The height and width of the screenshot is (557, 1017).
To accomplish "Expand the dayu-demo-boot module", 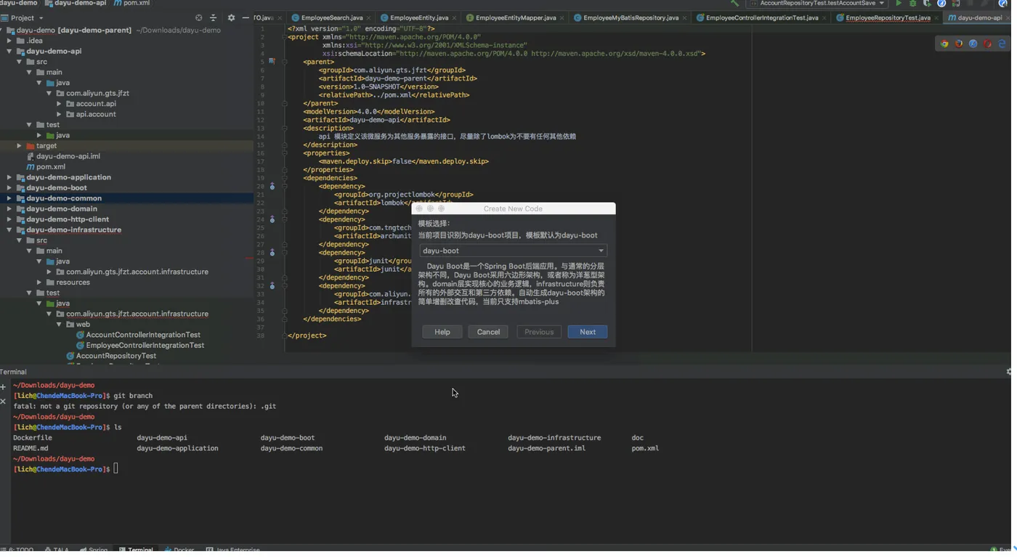I will tap(9, 189).
